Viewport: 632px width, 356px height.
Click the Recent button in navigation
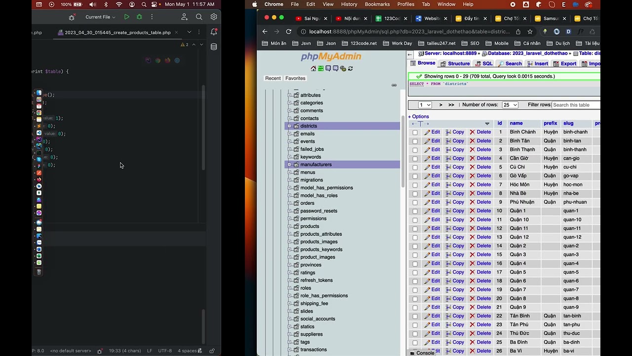(273, 78)
